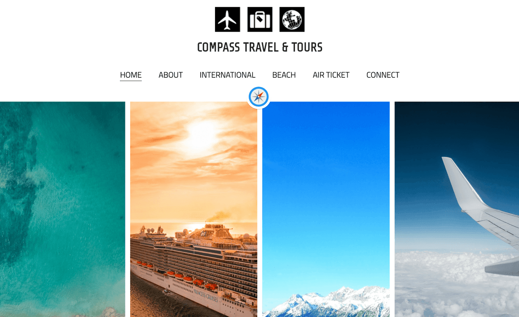The width and height of the screenshot is (519, 317).
Task: Click the Compass Travel & Tours title
Action: click(x=260, y=47)
